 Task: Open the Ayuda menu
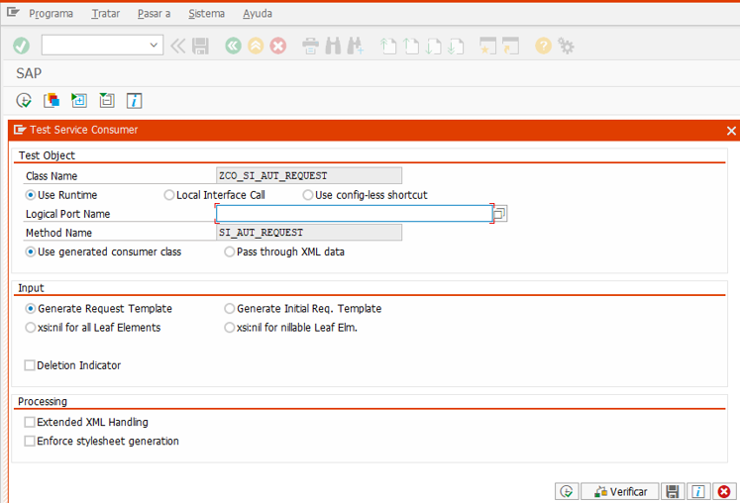[258, 14]
